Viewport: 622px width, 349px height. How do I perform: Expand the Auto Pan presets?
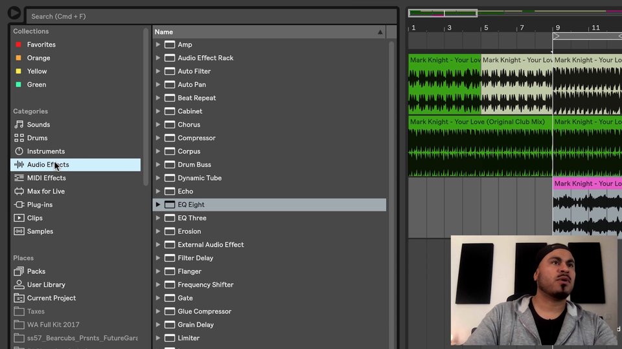click(158, 85)
